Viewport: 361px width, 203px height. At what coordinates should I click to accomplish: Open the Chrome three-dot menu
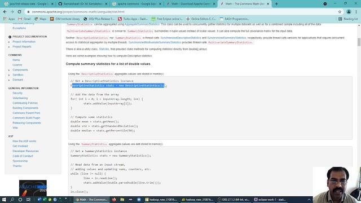point(356,12)
